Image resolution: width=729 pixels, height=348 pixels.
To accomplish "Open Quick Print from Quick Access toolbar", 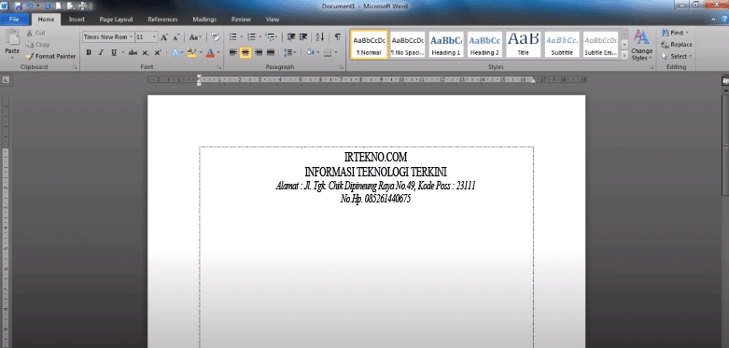I will point(82,6).
